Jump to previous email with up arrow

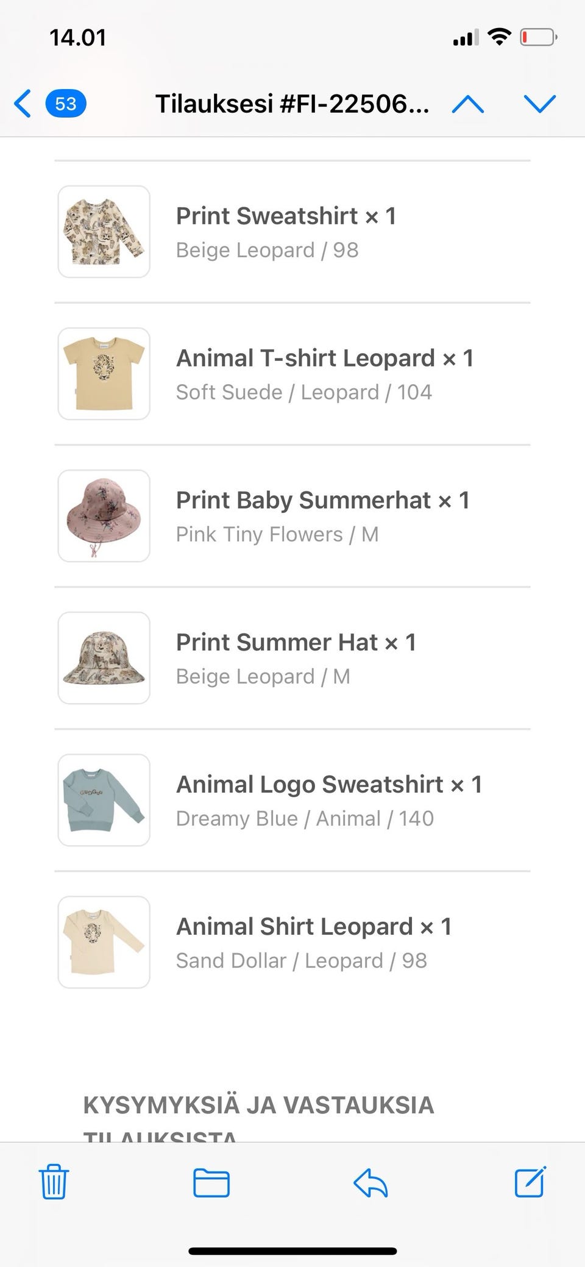point(468,104)
